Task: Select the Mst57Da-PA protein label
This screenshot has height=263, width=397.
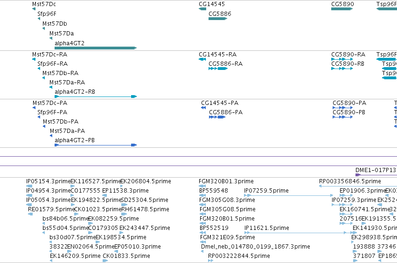Action: (67, 131)
